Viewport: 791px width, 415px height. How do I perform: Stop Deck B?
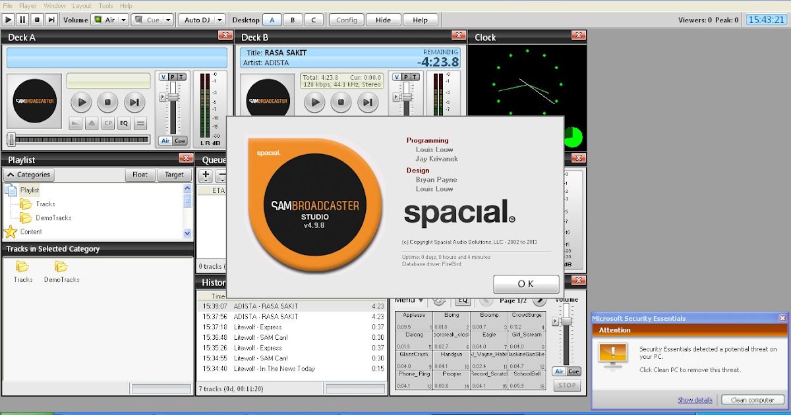341,102
